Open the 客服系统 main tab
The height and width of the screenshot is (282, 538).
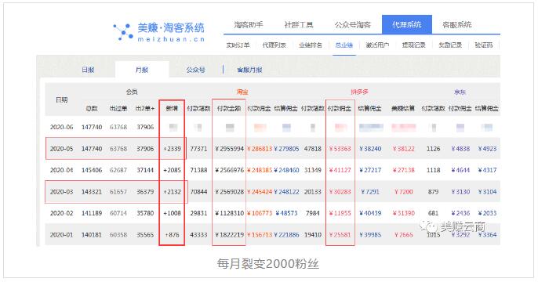pyautogui.click(x=457, y=24)
